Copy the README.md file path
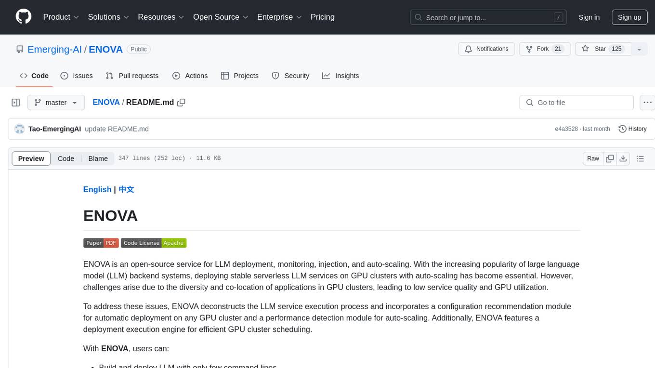This screenshot has height=368, width=655. (182, 103)
